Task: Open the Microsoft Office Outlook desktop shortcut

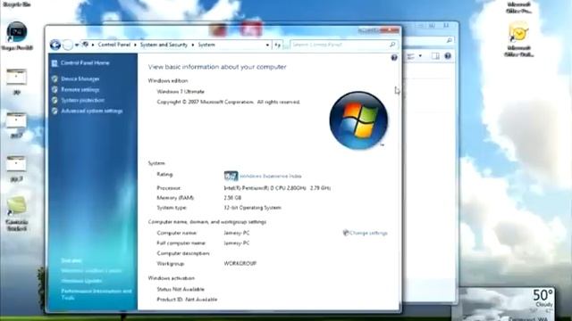Action: [x=518, y=39]
